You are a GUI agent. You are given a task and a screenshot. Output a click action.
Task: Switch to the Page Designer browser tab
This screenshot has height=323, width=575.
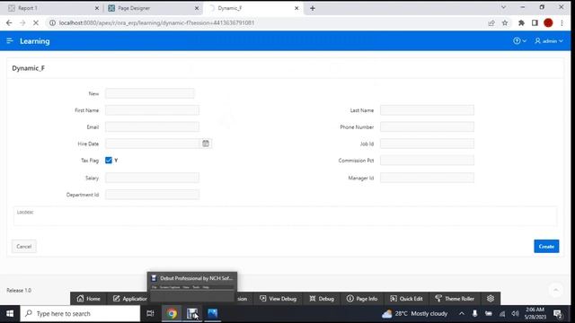click(153, 8)
